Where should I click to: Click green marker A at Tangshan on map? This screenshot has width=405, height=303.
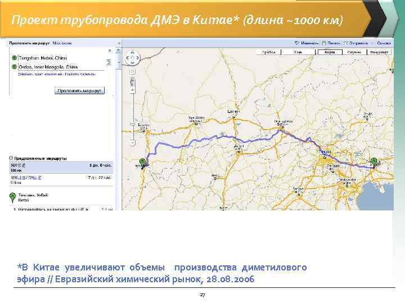click(x=373, y=162)
